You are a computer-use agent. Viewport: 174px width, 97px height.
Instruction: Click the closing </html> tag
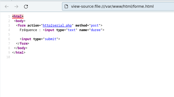19,53
